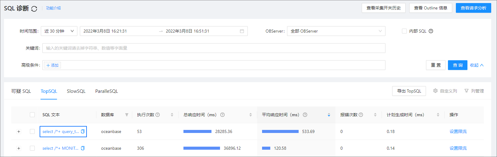Click the help icon next to 平均响应时间 (ms)
The image size is (497, 157).
click(x=305, y=115)
